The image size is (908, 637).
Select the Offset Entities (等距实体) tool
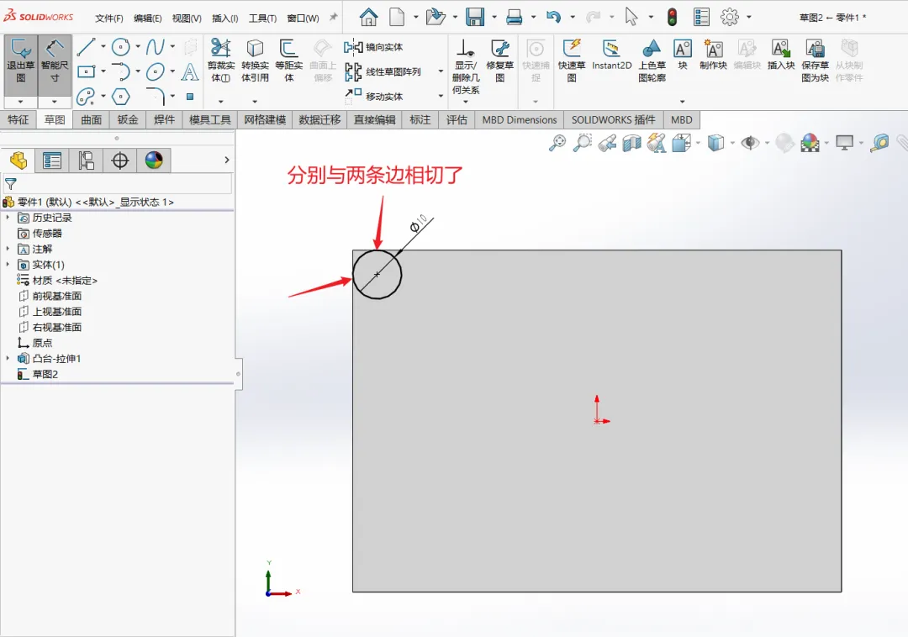[x=288, y=61]
